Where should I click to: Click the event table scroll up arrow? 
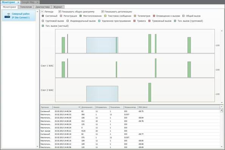[x=222, y=107]
